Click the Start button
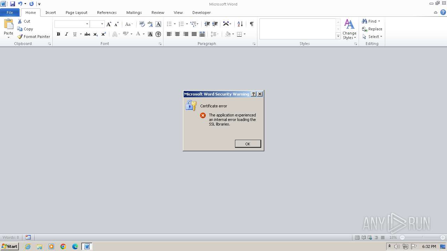 click(x=10, y=246)
